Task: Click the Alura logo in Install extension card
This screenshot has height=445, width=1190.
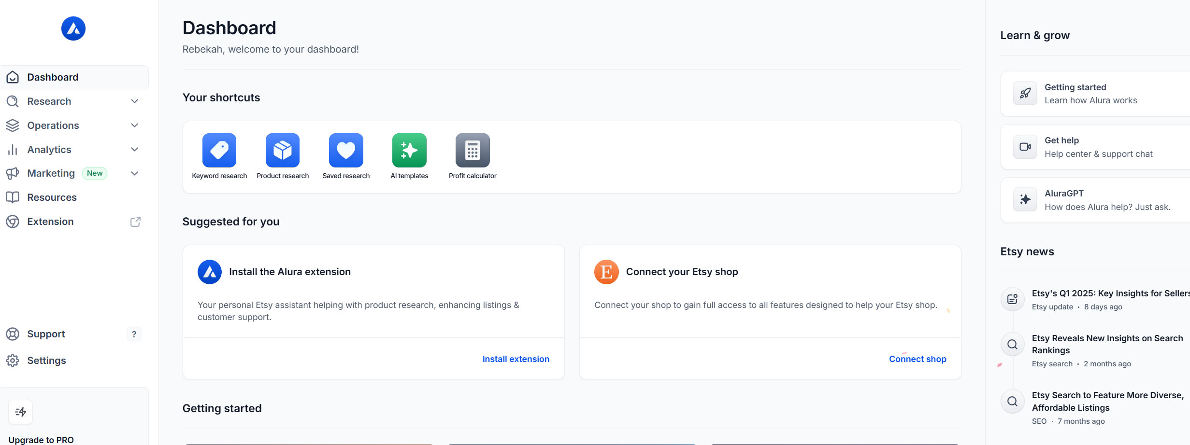Action: (x=210, y=272)
